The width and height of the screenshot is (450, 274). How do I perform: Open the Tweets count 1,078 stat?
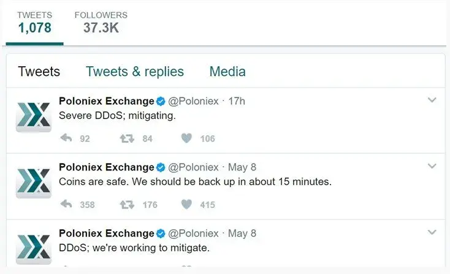coord(35,22)
